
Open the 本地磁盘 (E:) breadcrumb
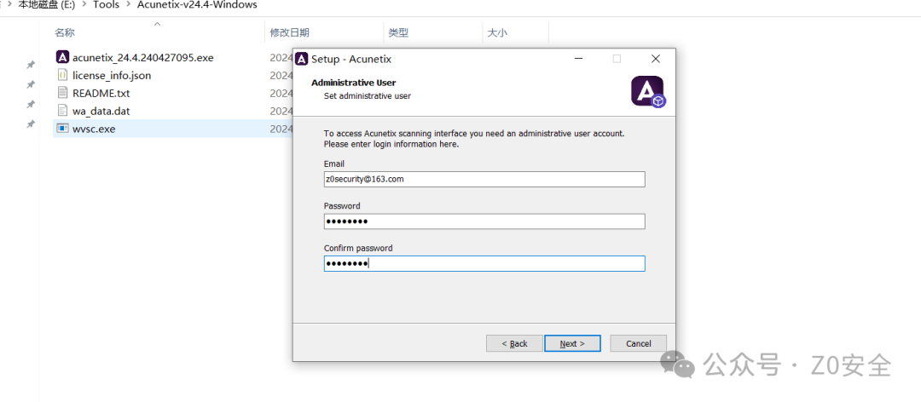coord(46,5)
